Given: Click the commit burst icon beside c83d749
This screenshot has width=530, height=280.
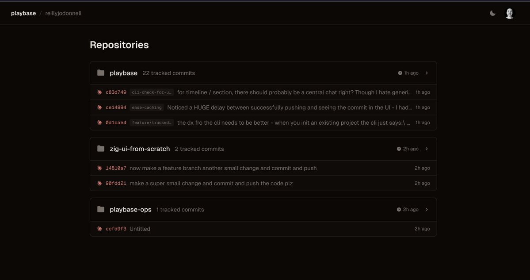Looking at the screenshot, I should [x=99, y=92].
